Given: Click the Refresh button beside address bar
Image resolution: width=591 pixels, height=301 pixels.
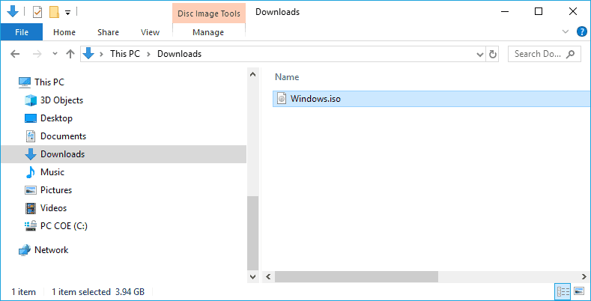Looking at the screenshot, I should point(493,54).
